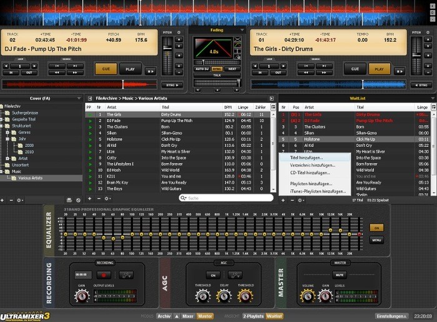Click the crossfader handle
The image size is (437, 322).
click(238, 83)
